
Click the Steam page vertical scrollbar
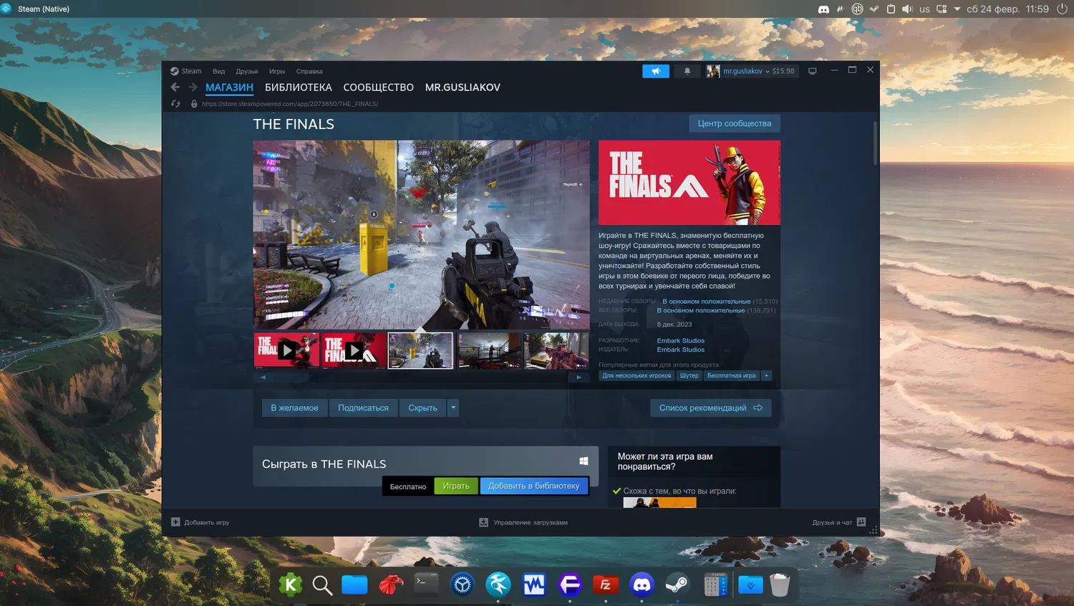coord(875,143)
